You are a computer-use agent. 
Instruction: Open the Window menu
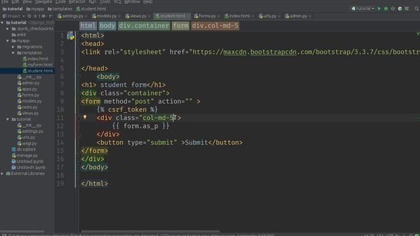point(132,1)
